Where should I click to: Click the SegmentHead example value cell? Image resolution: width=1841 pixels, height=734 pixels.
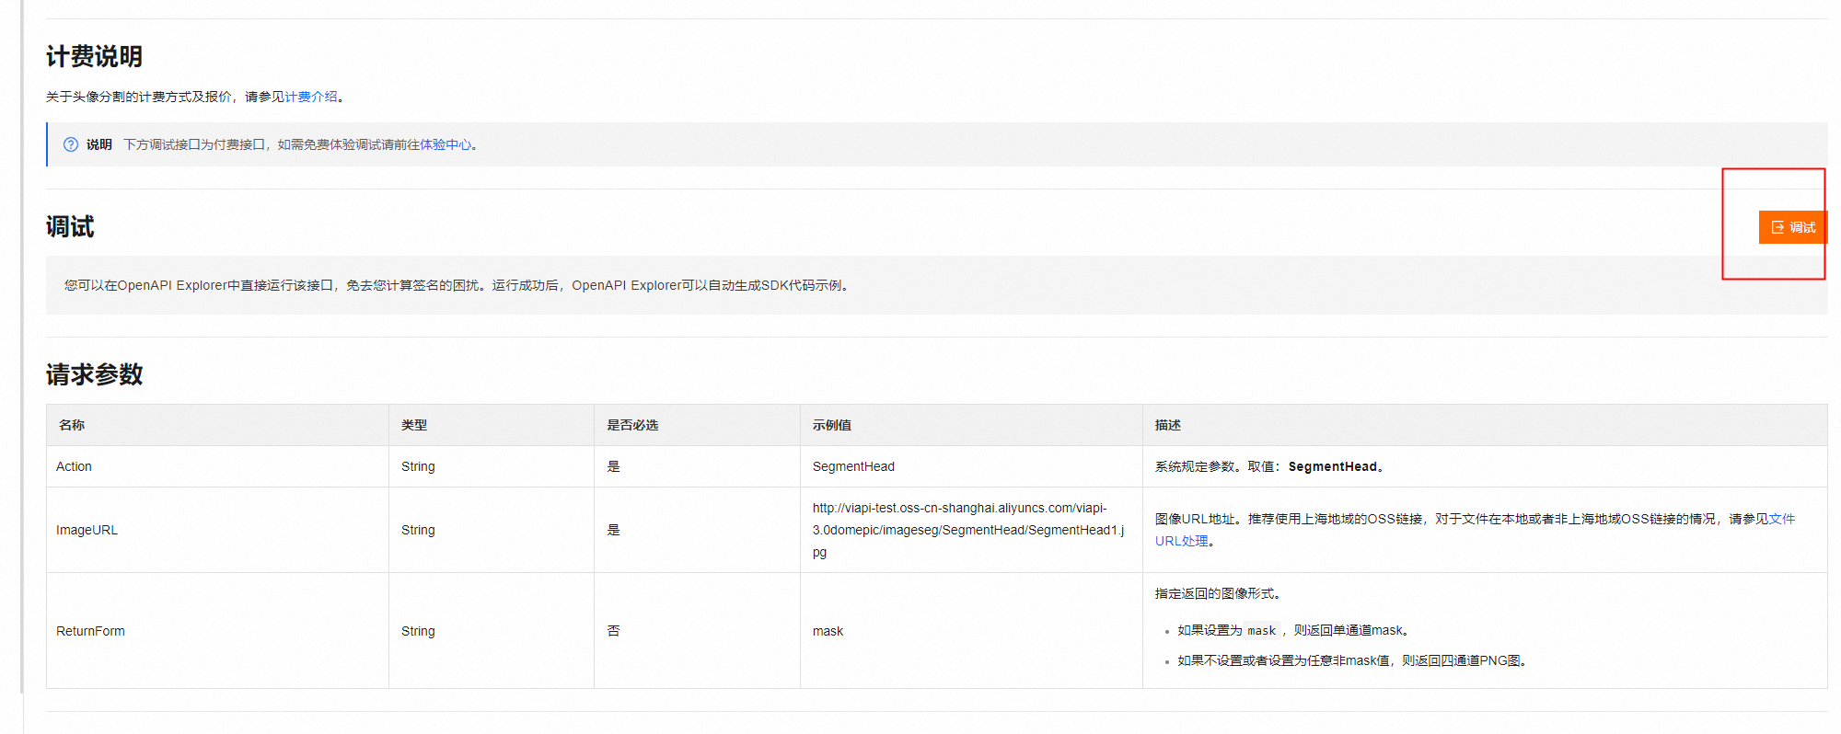click(x=853, y=466)
